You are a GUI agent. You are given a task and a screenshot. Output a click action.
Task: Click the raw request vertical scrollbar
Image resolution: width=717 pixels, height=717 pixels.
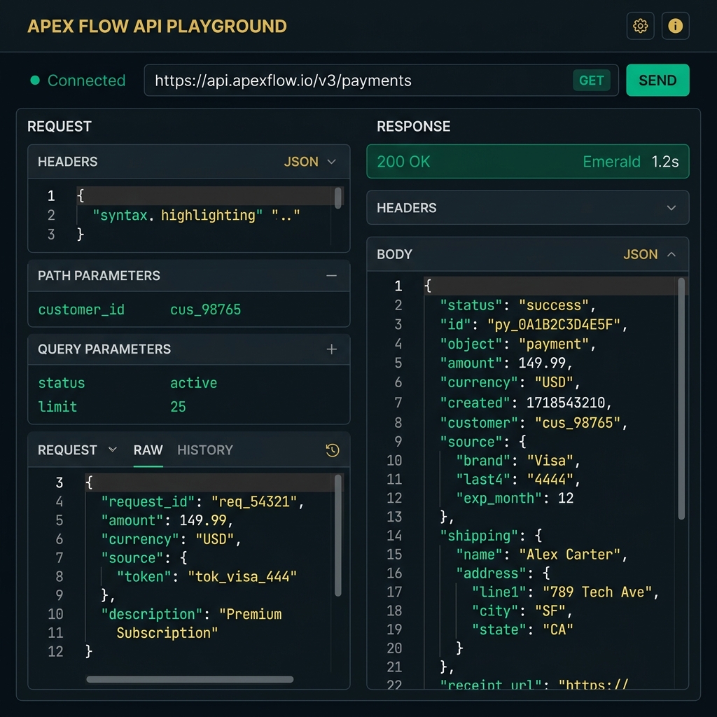(x=338, y=535)
